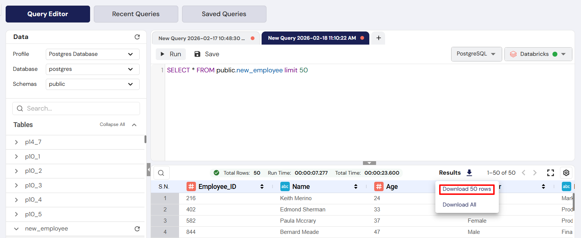
Task: Switch to Recent Queries tab
Action: click(136, 14)
